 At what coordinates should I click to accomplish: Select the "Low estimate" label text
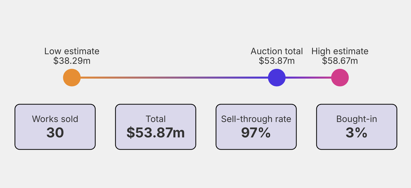click(x=72, y=51)
